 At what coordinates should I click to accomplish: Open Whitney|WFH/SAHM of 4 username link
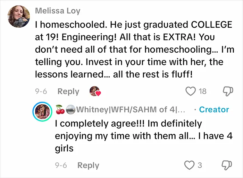pos(131,109)
